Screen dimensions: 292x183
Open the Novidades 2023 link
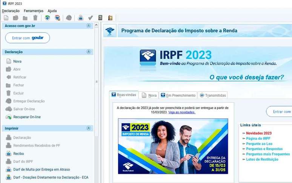tap(259, 133)
